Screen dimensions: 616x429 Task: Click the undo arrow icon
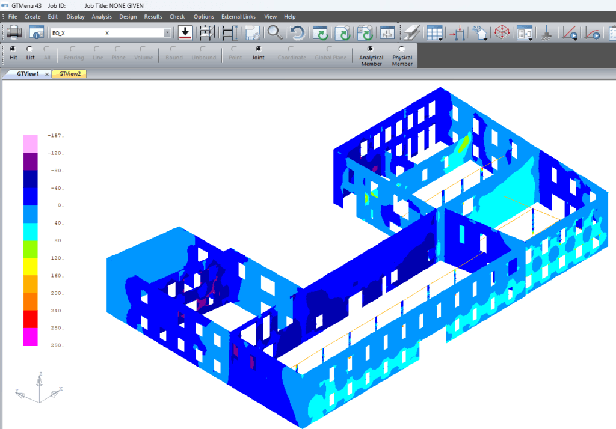(x=297, y=32)
